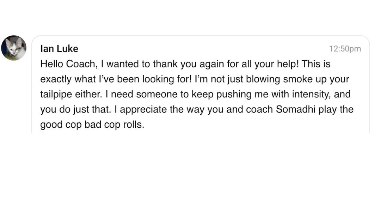Click the word "help!" in first line

tap(288, 64)
